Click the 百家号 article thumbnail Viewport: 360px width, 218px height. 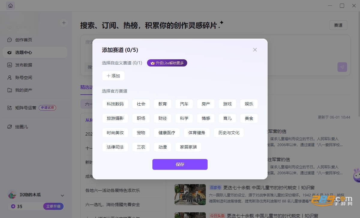pos(190,194)
